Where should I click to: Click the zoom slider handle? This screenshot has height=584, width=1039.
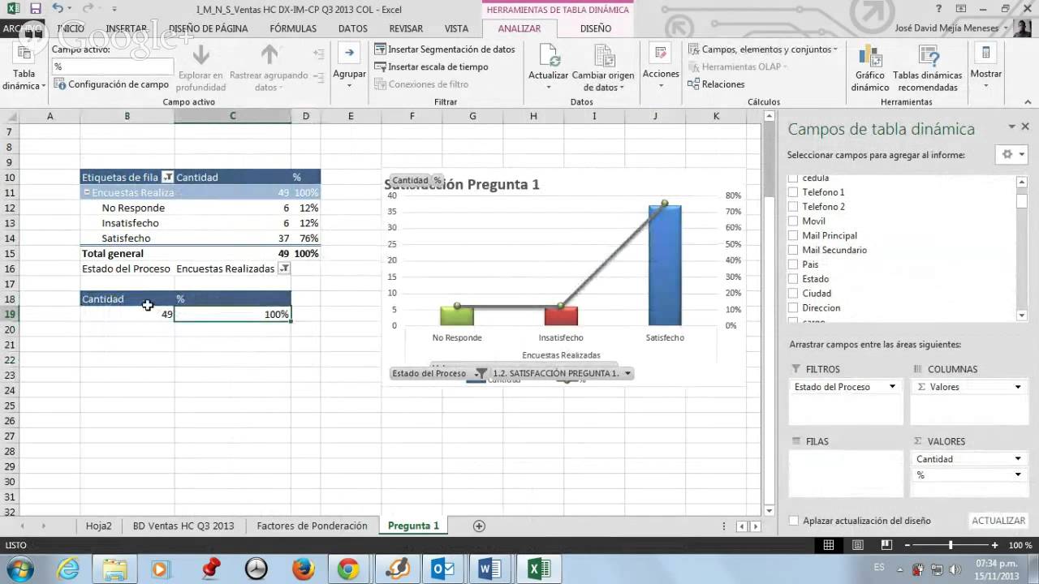point(951,545)
